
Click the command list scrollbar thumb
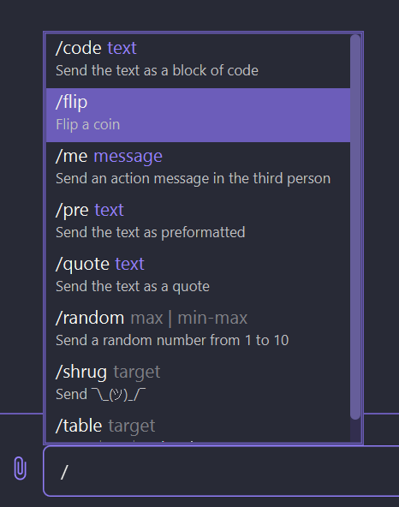coord(355,227)
